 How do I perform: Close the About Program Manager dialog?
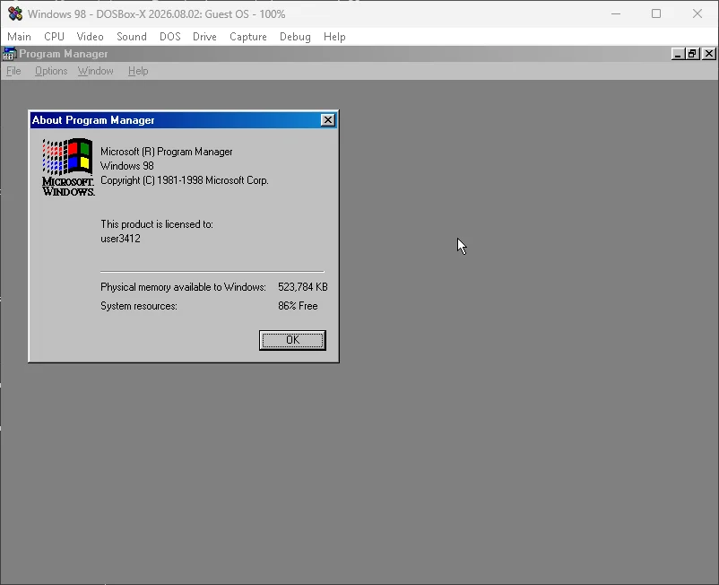coord(328,120)
